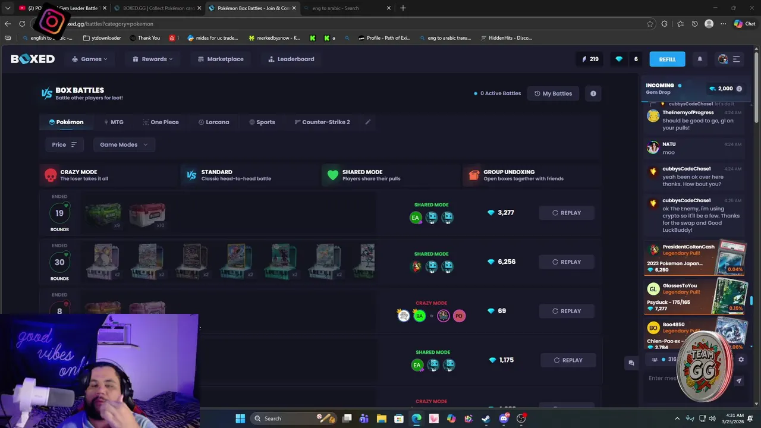Replay the 1,175 gem battle

click(x=568, y=360)
